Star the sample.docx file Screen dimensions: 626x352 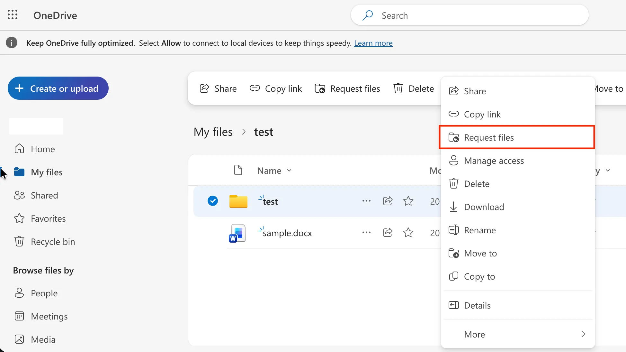click(408, 232)
